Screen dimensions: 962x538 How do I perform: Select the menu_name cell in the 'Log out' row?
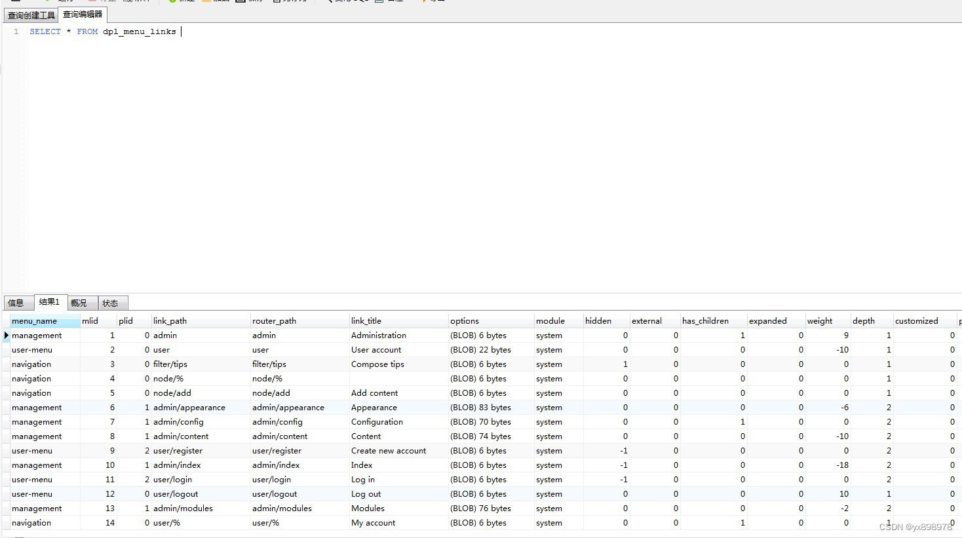tap(45, 493)
